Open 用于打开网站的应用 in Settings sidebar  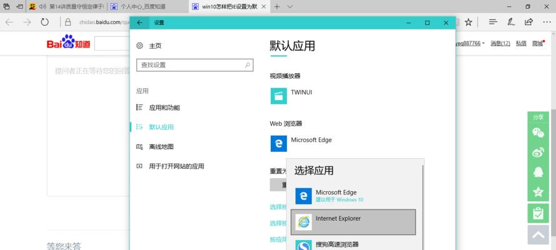[x=170, y=166]
